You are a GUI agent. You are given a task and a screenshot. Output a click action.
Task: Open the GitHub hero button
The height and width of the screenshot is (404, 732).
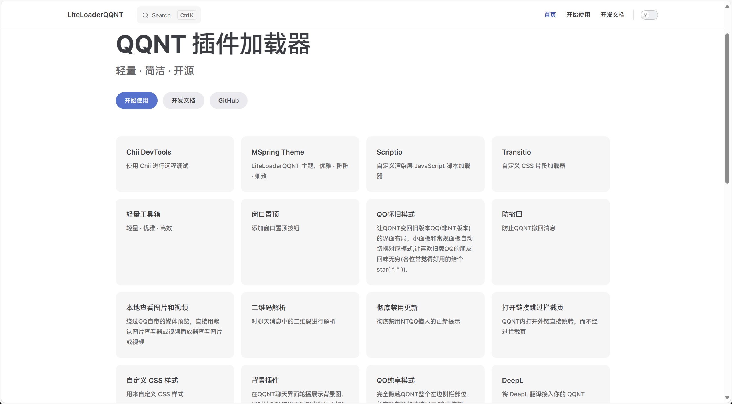(228, 100)
